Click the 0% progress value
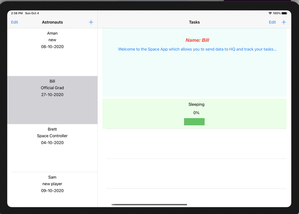The height and width of the screenshot is (214, 299). click(196, 113)
